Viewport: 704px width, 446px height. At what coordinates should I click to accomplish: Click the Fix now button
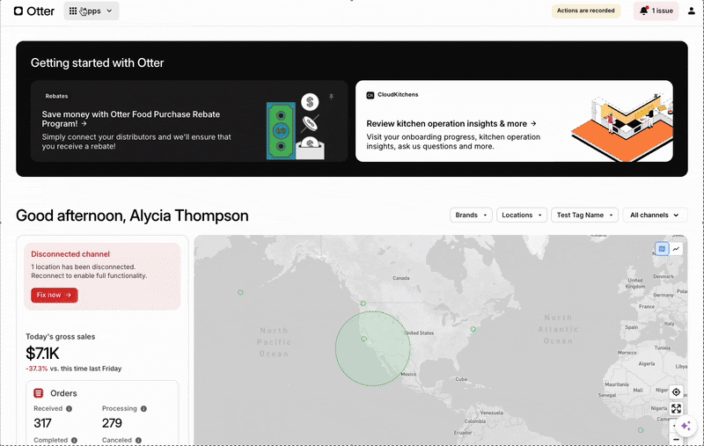click(55, 295)
